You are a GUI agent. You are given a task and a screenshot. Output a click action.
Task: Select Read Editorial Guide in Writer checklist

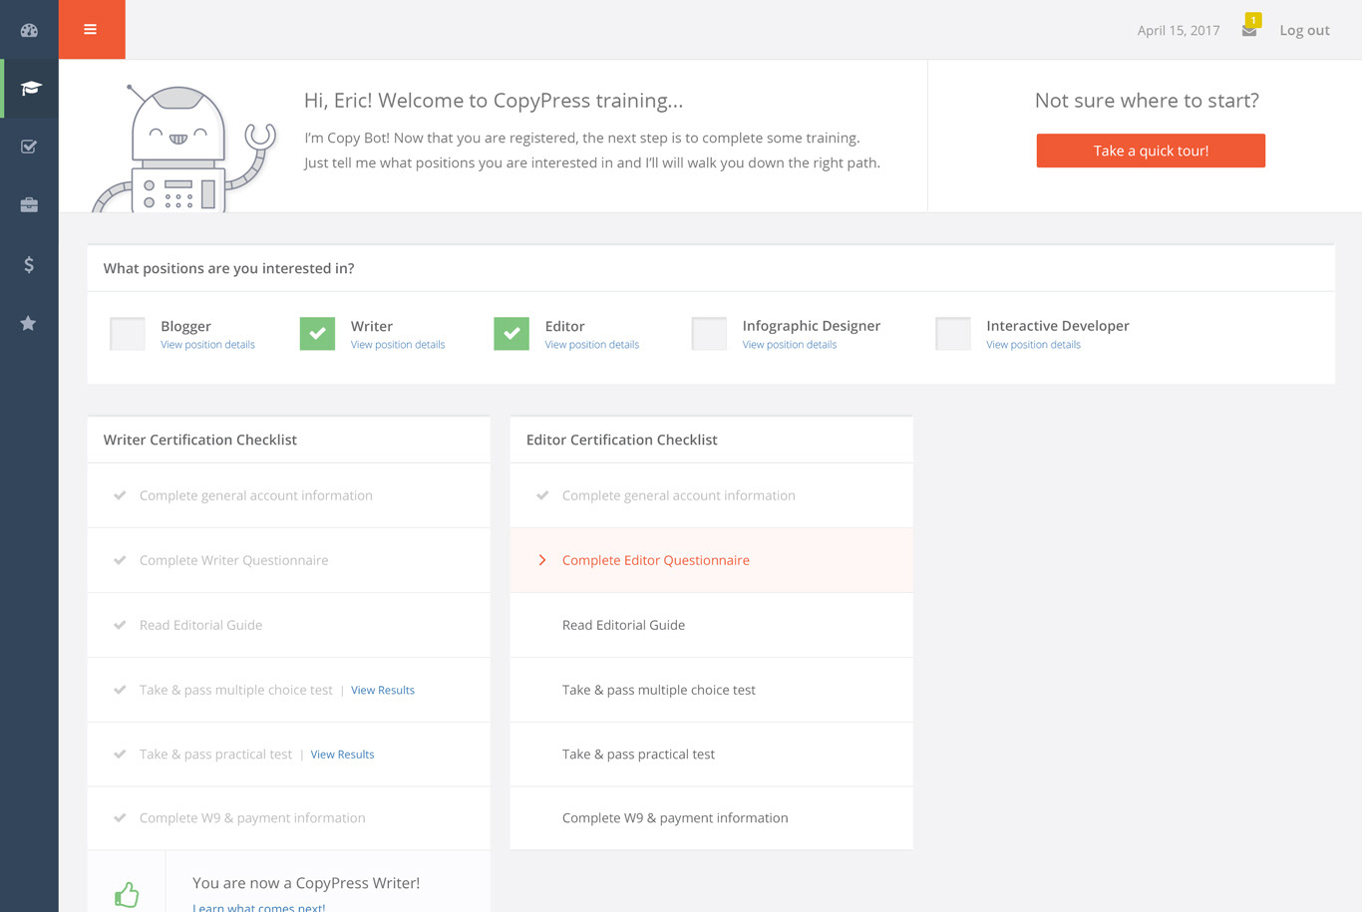coord(288,625)
